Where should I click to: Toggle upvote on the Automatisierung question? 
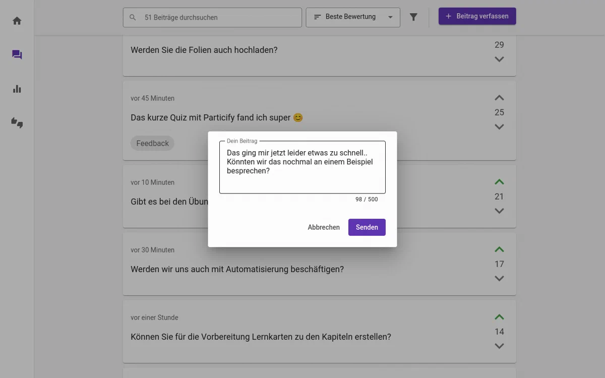(499, 249)
